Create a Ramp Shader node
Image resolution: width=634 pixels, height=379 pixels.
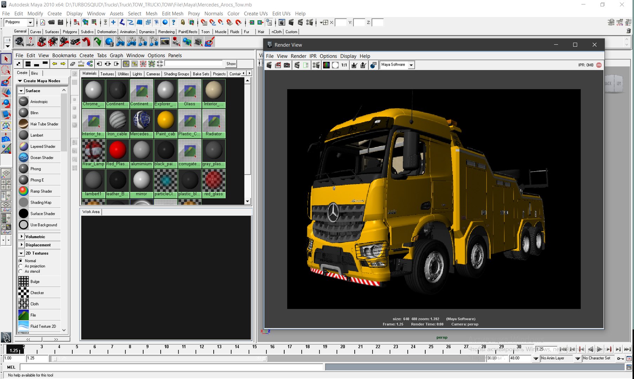tap(39, 191)
